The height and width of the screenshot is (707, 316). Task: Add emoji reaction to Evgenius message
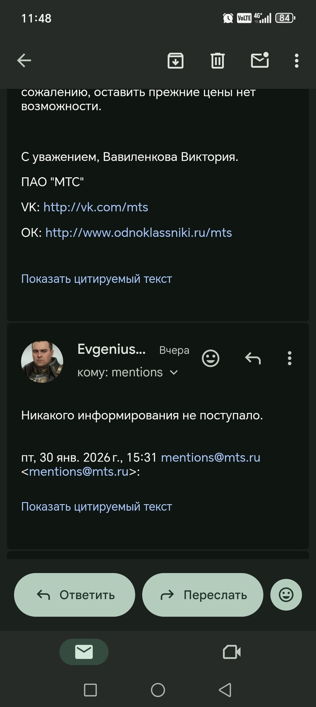pos(210,358)
